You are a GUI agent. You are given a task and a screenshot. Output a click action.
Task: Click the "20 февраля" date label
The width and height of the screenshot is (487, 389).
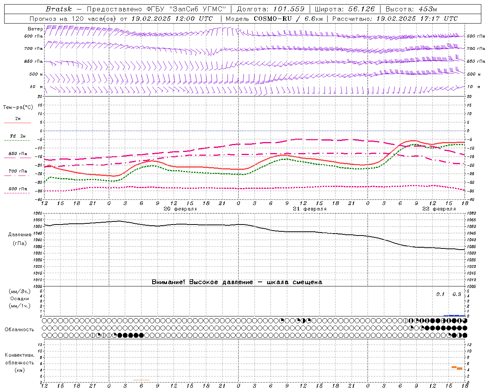coord(180,209)
